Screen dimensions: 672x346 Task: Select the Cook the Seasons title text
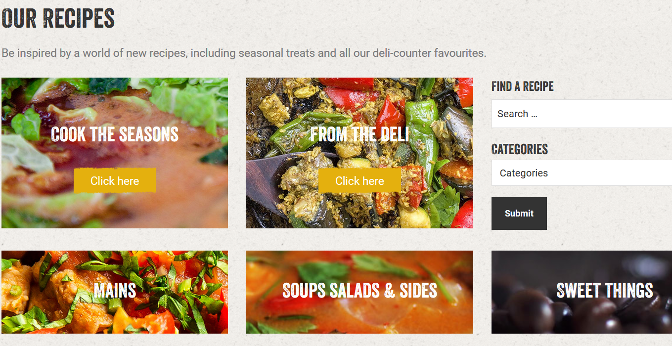click(x=115, y=134)
